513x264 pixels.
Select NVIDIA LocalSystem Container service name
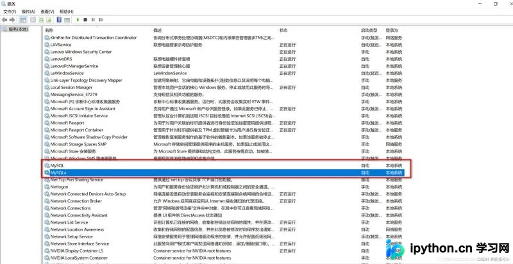point(79,258)
